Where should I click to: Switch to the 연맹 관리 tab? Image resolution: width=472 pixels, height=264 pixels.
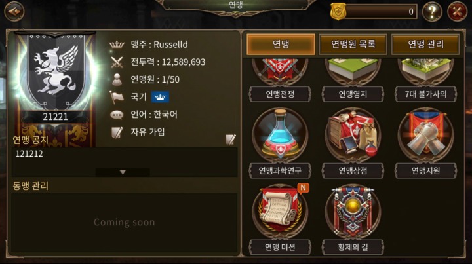[x=425, y=44]
